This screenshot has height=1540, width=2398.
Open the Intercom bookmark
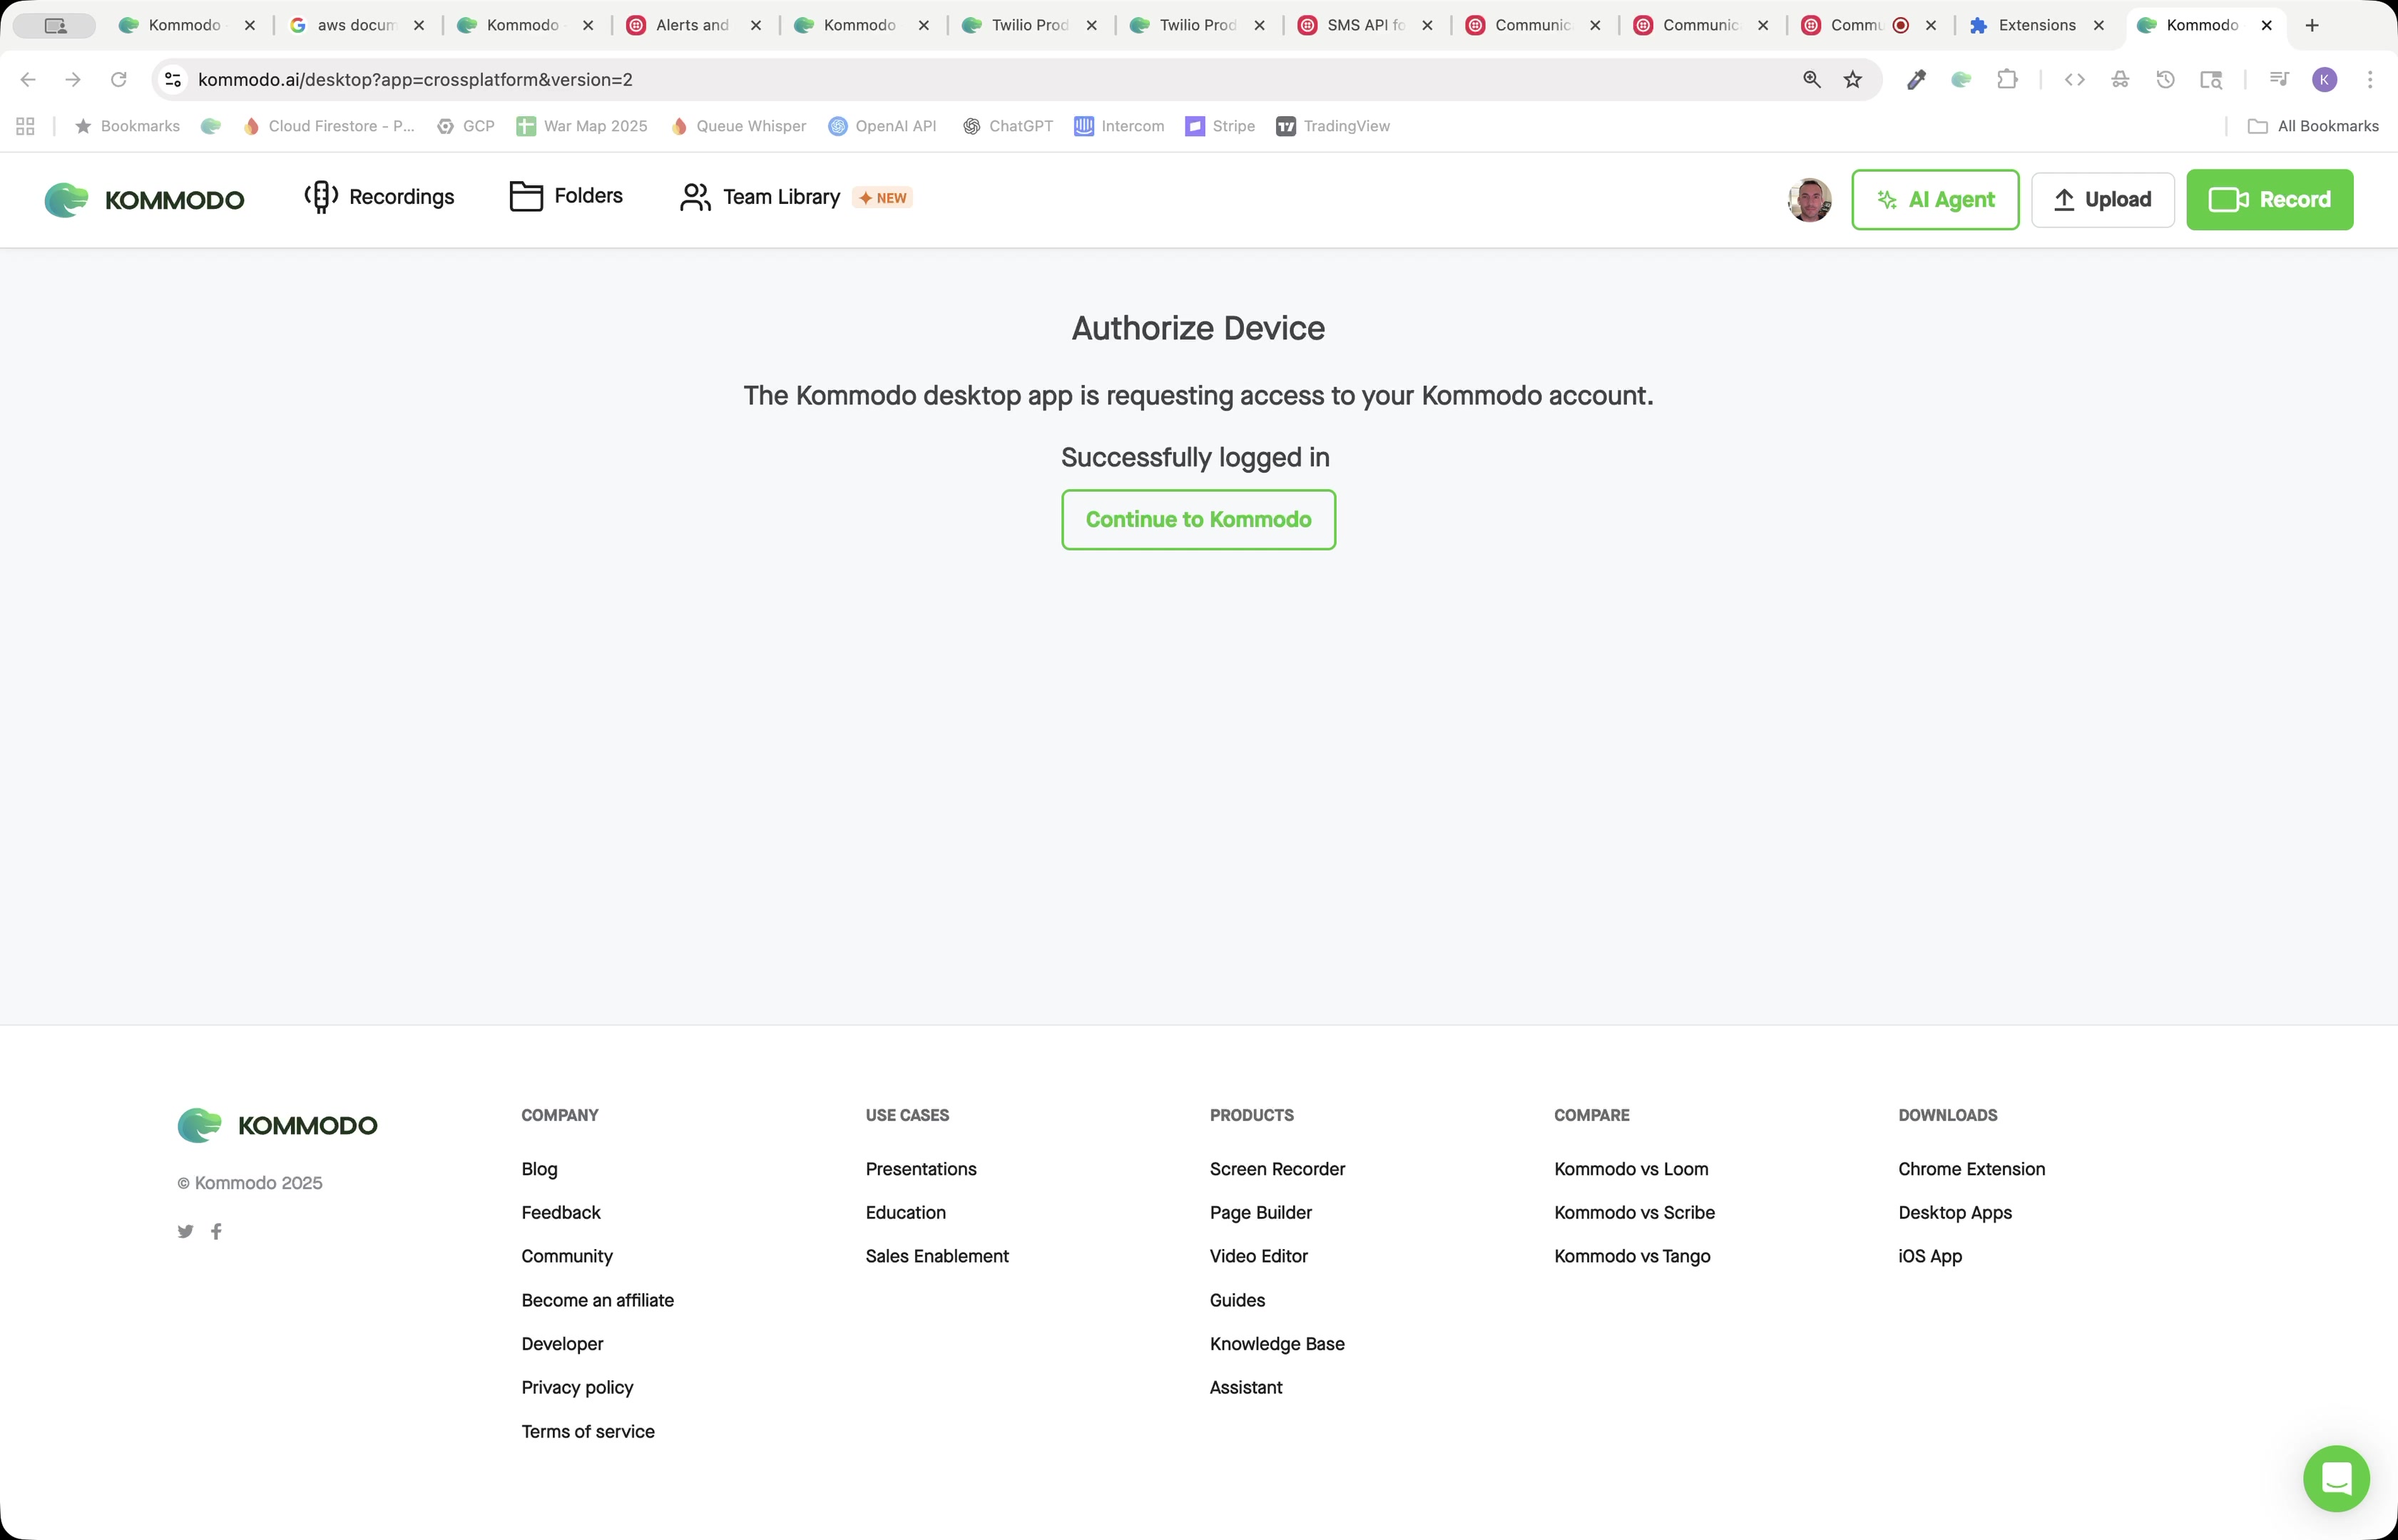tap(1118, 126)
